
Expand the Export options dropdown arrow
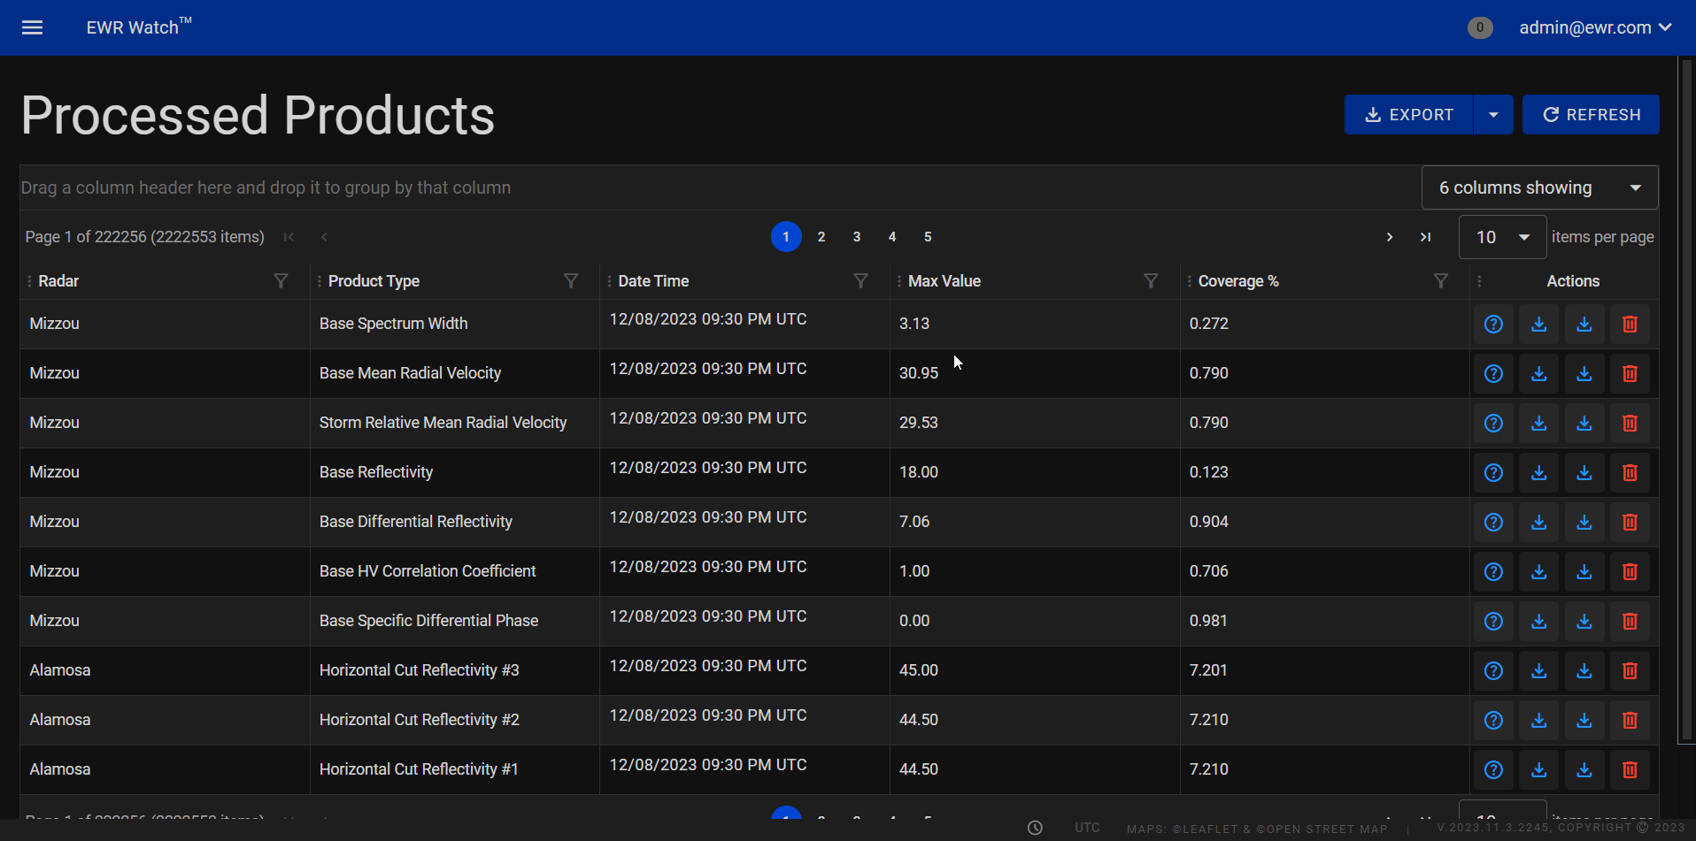[x=1493, y=115]
